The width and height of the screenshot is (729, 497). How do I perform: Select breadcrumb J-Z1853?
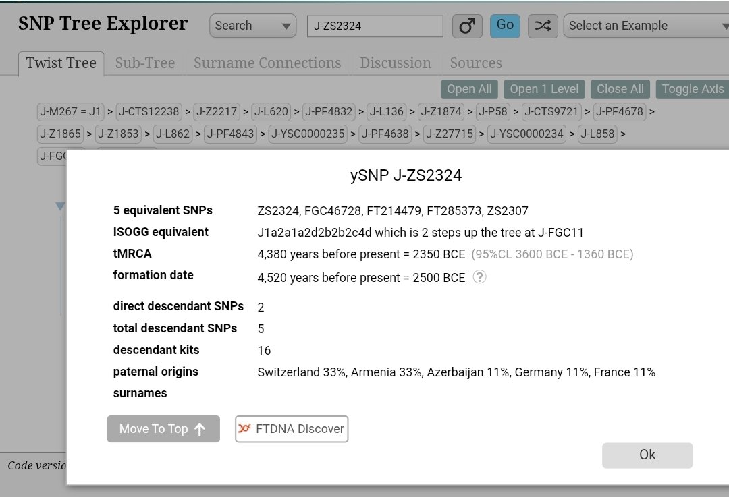tap(119, 134)
